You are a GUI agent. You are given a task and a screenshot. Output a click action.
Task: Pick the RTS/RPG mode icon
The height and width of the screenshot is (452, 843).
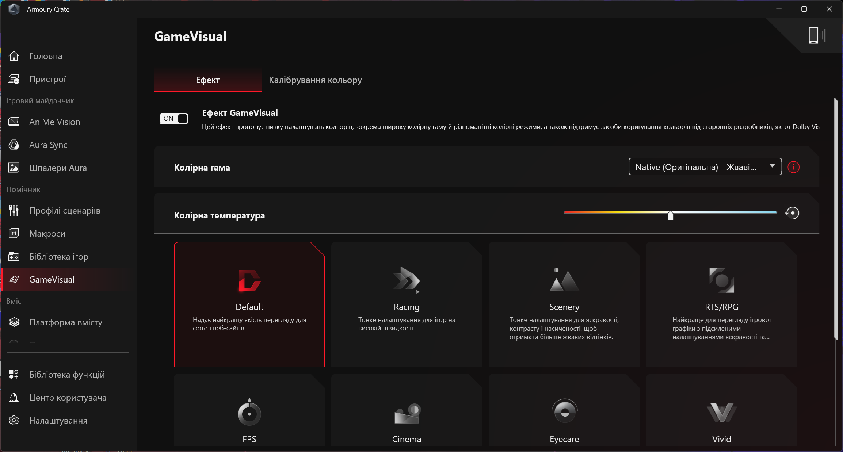[721, 280]
